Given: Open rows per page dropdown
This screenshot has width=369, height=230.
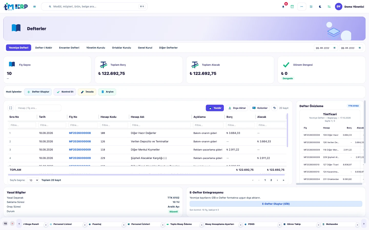Looking at the screenshot, I should [x=33, y=180].
